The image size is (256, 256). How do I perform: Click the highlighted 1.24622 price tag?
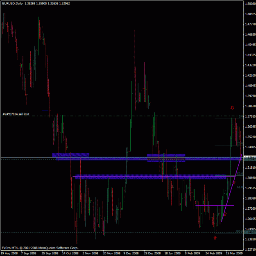(250, 232)
